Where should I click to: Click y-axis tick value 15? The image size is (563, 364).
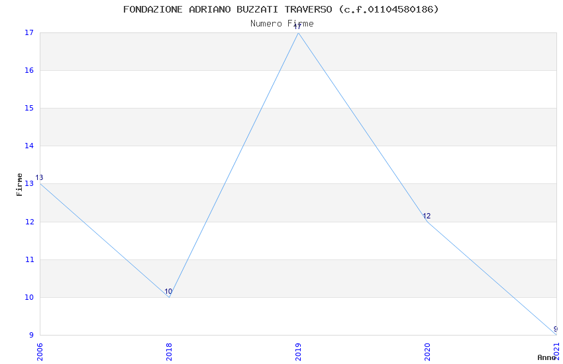pos(29,108)
